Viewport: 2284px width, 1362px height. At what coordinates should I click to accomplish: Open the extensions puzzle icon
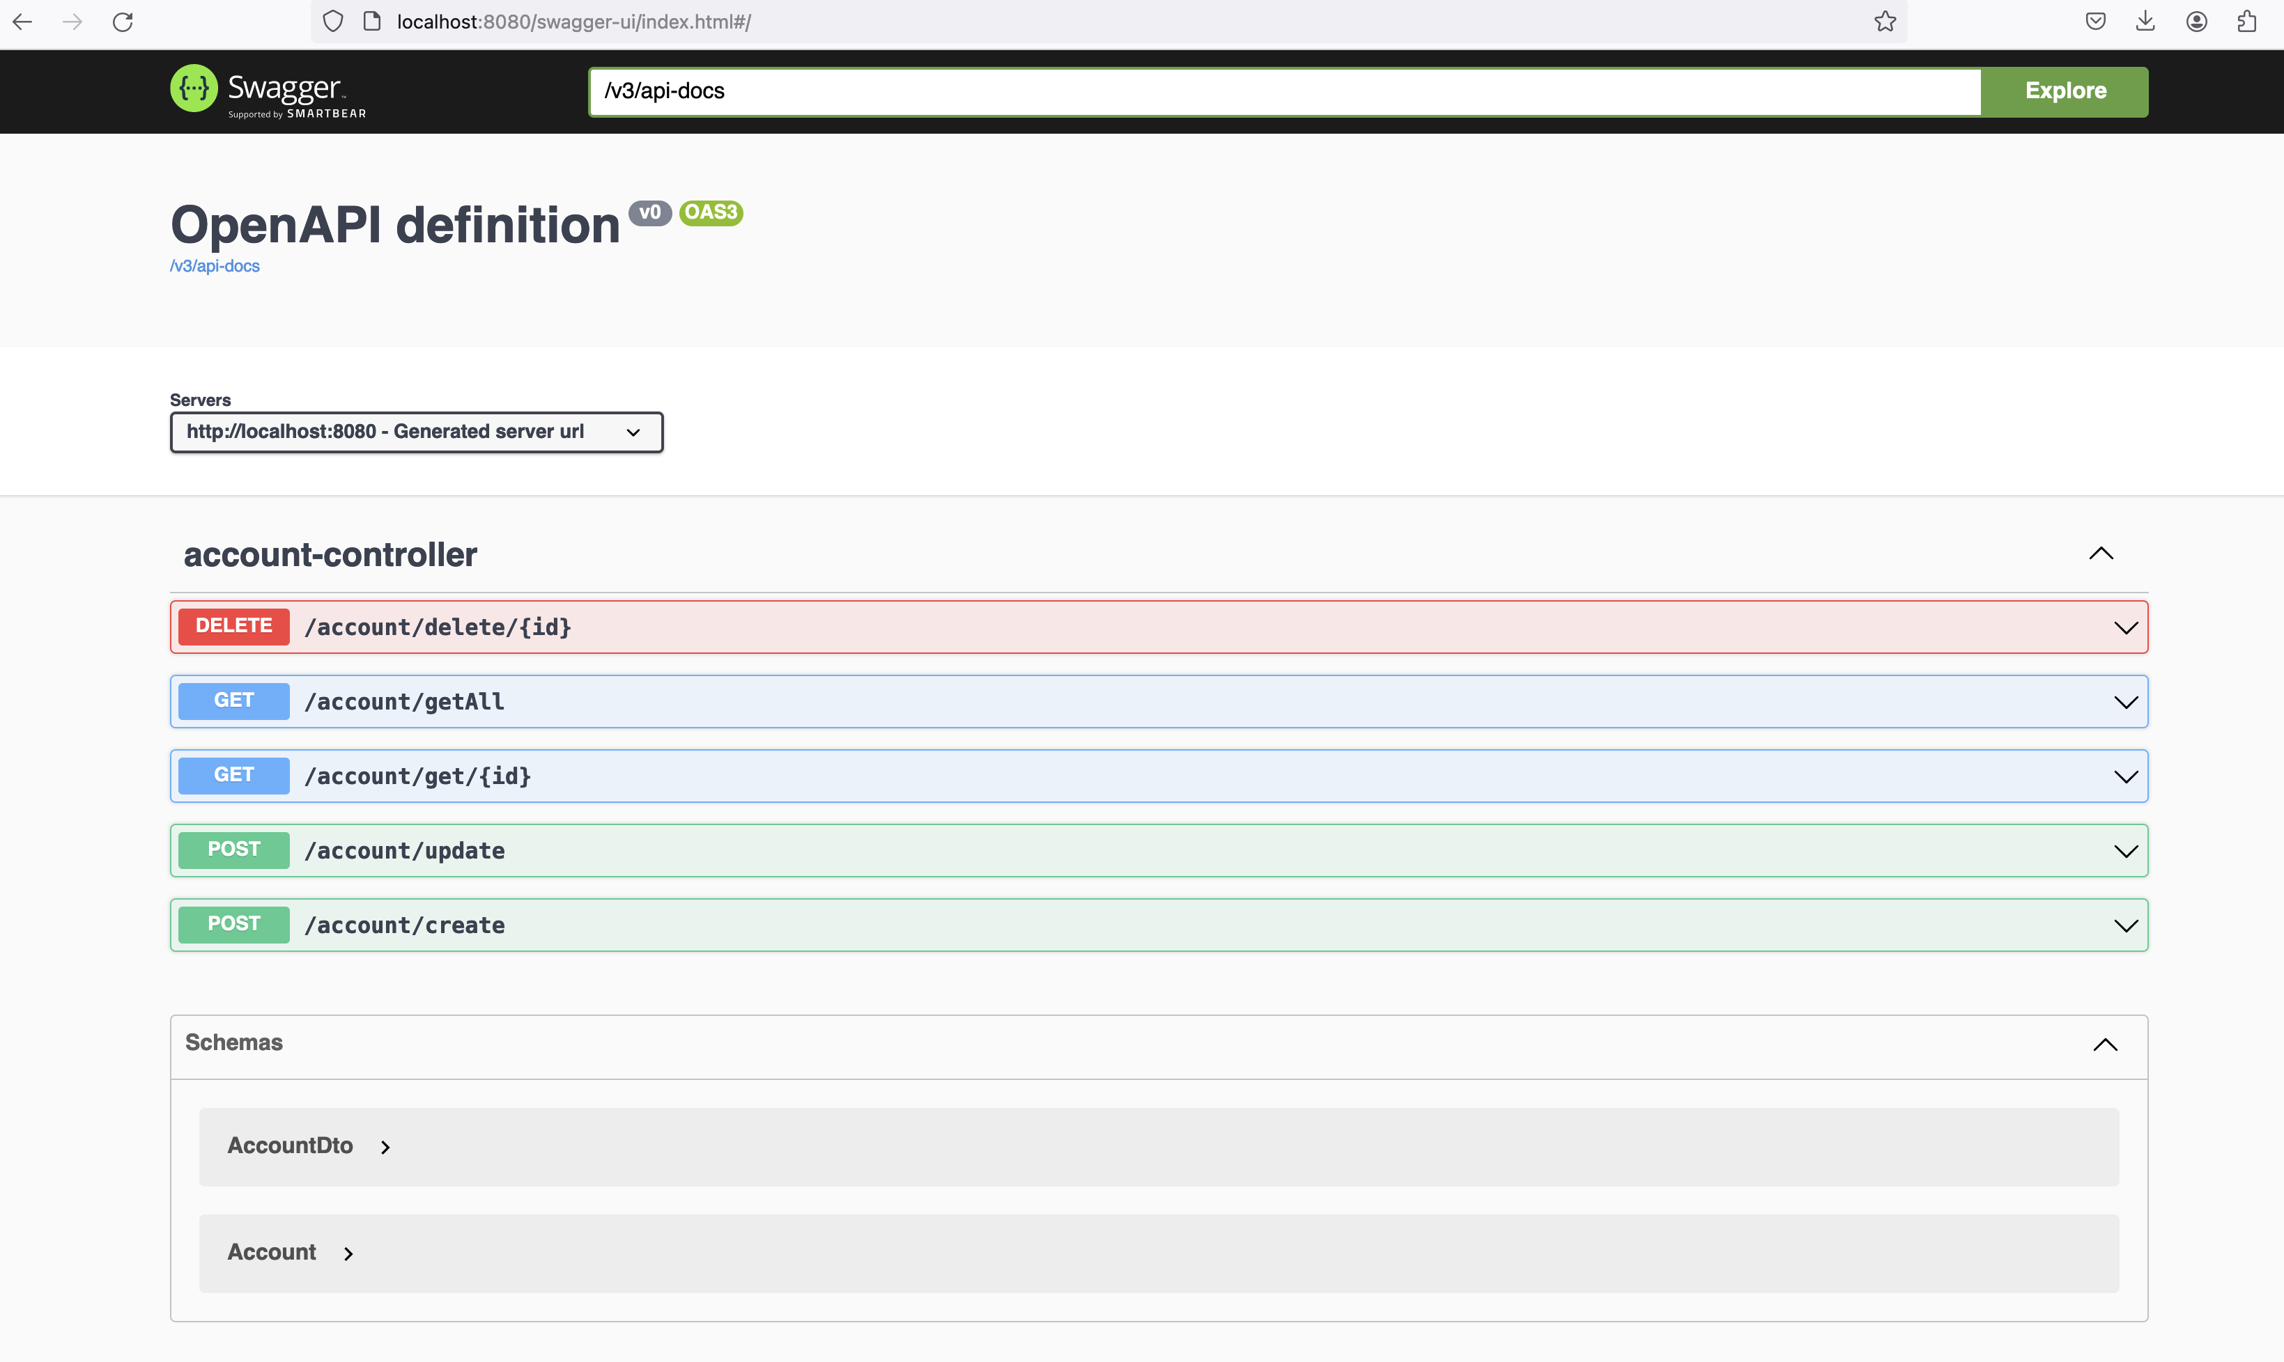(2246, 22)
